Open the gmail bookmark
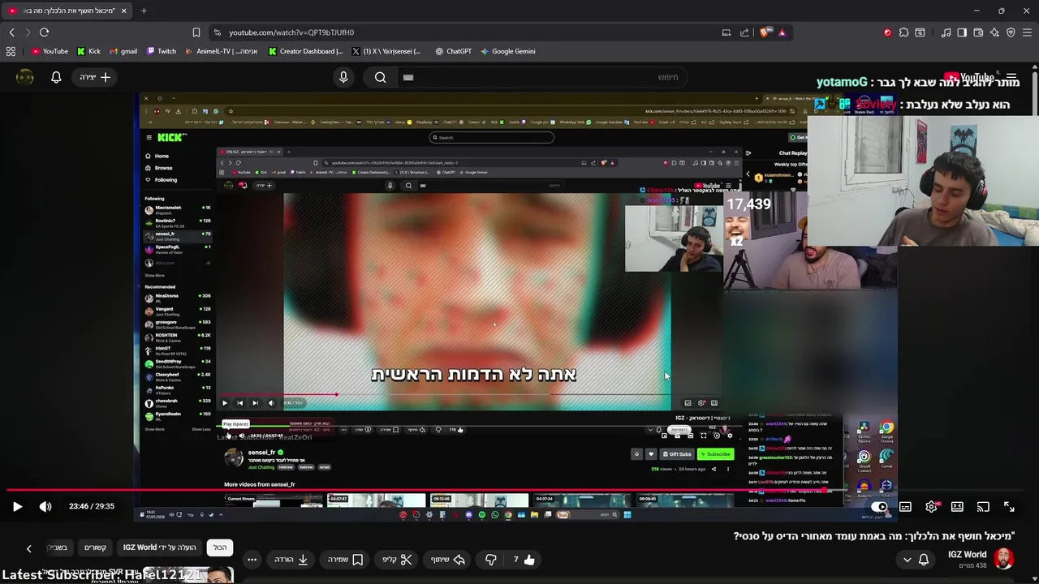Image resolution: width=1039 pixels, height=584 pixels. [123, 51]
